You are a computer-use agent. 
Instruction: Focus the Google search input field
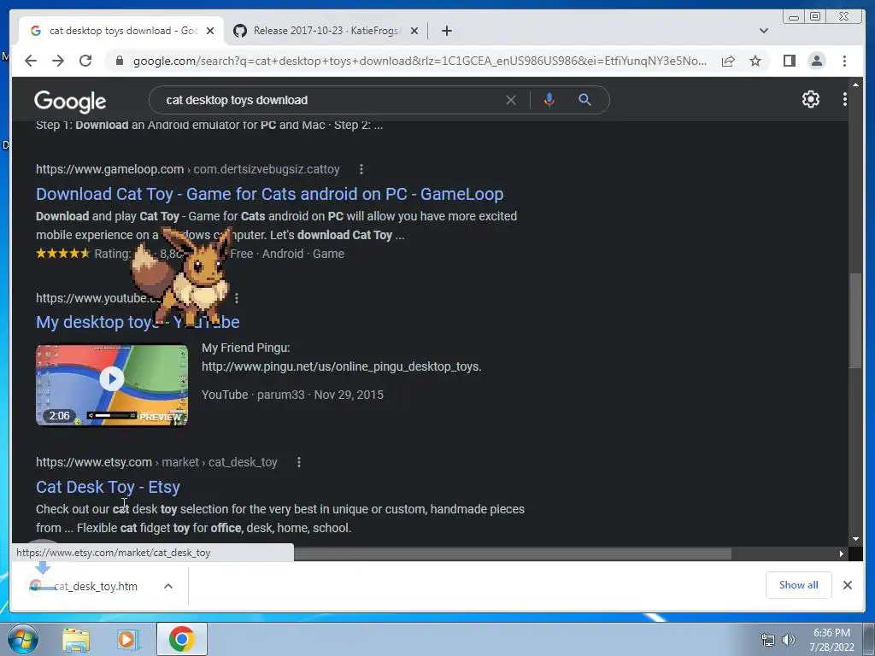point(329,101)
